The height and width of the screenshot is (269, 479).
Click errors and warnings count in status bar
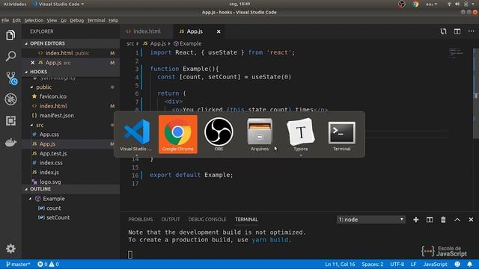pyautogui.click(x=48, y=264)
